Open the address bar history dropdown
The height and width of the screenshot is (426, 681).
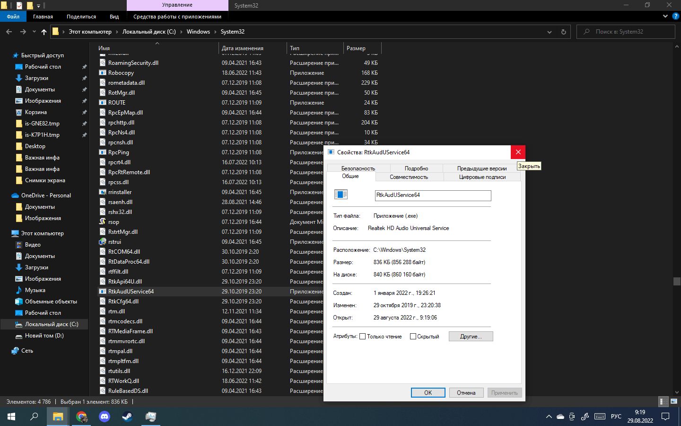pyautogui.click(x=550, y=32)
